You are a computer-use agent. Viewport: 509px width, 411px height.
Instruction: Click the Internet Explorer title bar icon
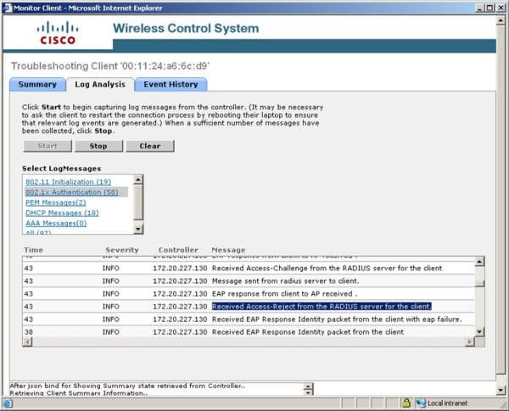click(7, 8)
